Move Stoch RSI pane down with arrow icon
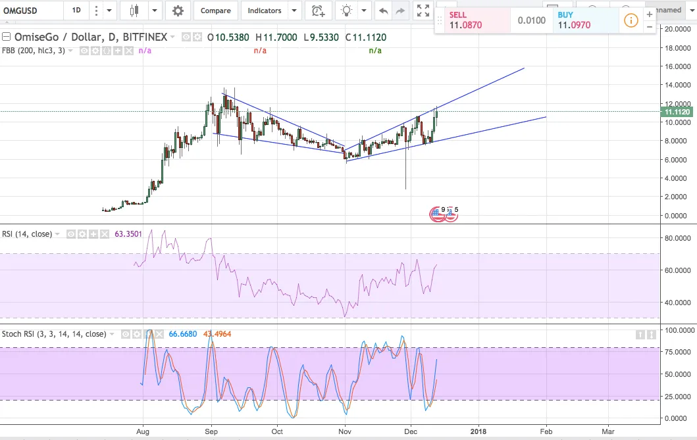 tap(651, 334)
